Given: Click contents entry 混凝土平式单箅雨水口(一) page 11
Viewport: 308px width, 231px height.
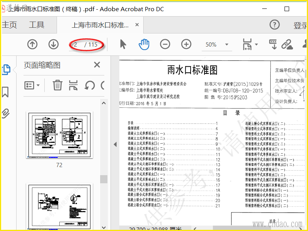Looking at the screenshot, I should coord(174,154).
